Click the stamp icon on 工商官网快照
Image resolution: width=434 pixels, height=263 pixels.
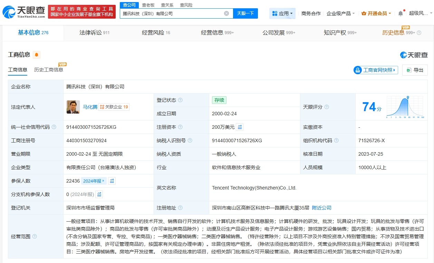click(357, 70)
